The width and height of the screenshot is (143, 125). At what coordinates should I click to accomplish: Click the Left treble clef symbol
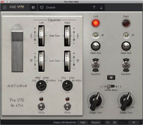click(x=31, y=36)
